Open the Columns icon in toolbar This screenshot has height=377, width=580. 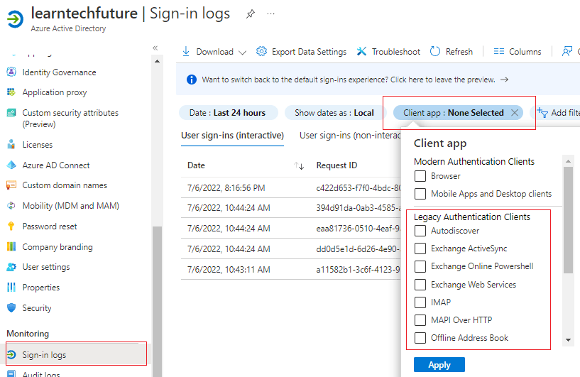coord(498,52)
